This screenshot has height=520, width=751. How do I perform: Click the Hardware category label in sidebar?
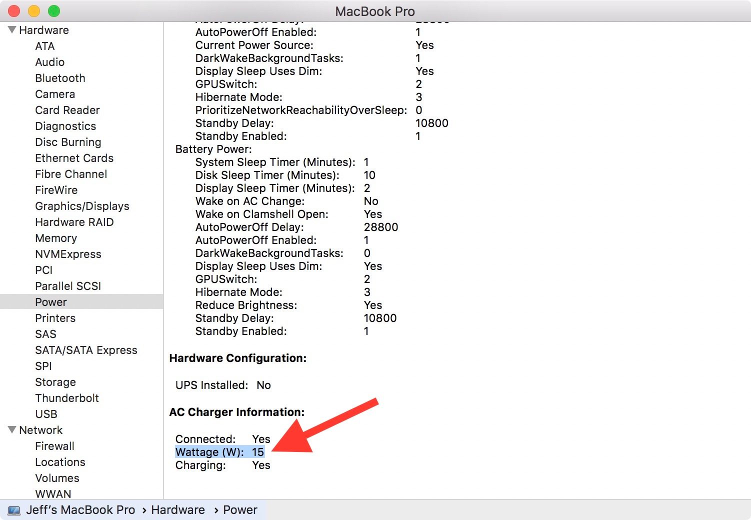[x=44, y=30]
